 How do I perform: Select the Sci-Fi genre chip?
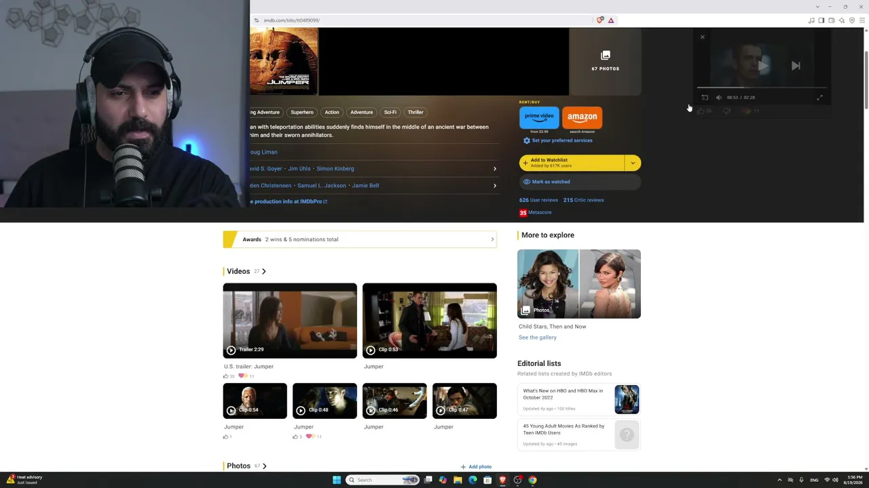[390, 113]
